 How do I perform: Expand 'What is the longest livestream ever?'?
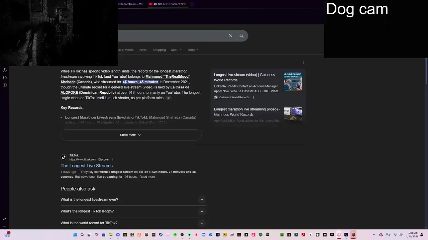pos(133,199)
